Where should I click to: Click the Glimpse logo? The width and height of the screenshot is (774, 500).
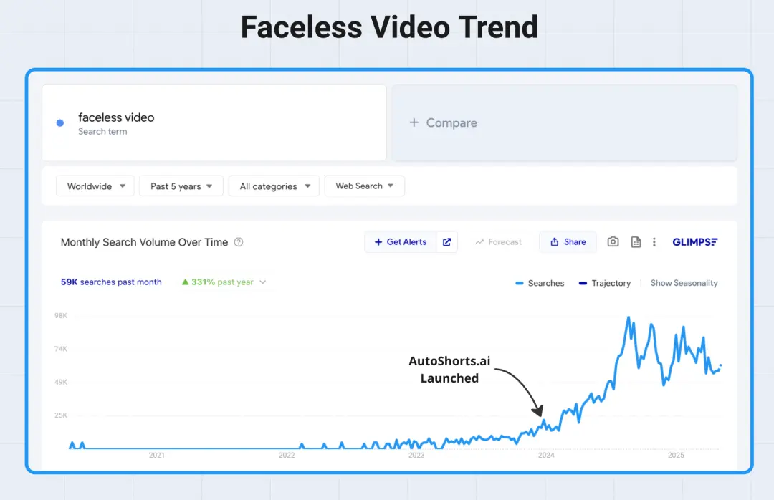coord(694,242)
